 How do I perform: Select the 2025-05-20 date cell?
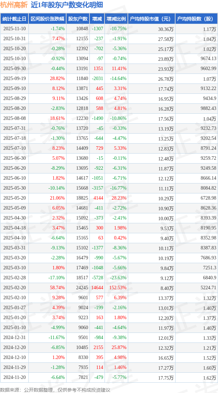pos(14,198)
